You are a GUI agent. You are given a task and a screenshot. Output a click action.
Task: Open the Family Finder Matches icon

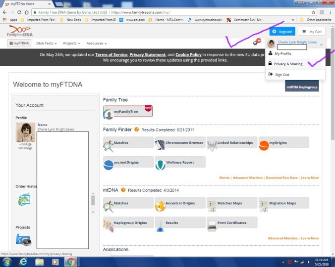(x=128, y=143)
